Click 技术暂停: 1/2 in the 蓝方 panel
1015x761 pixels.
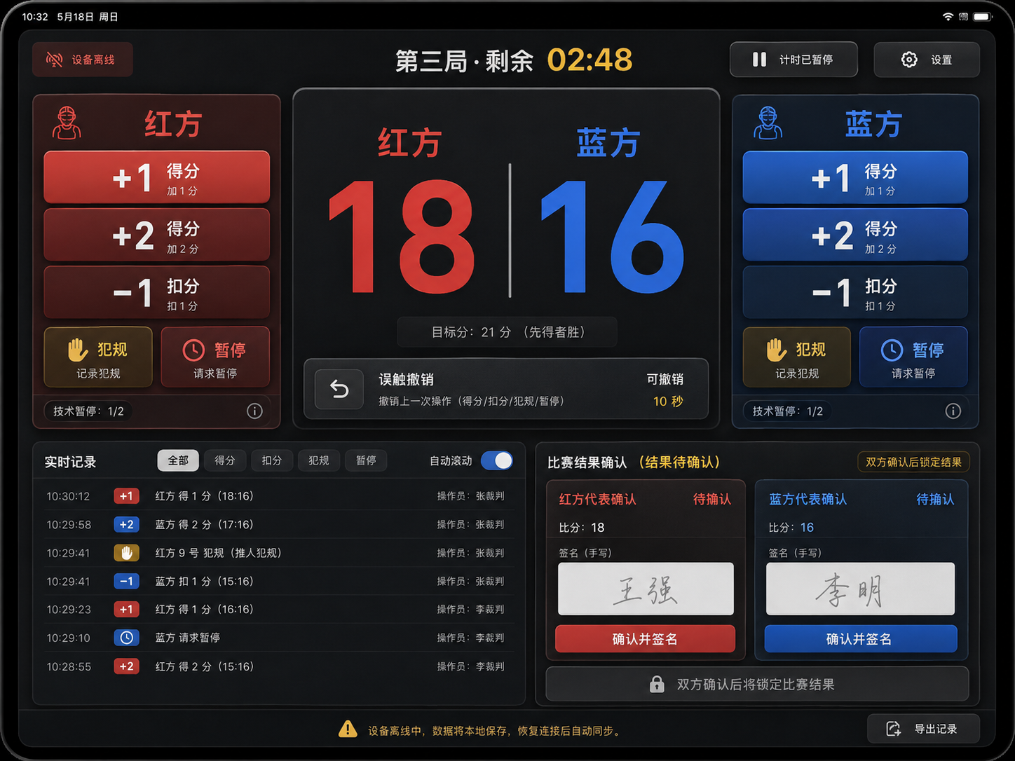point(788,411)
